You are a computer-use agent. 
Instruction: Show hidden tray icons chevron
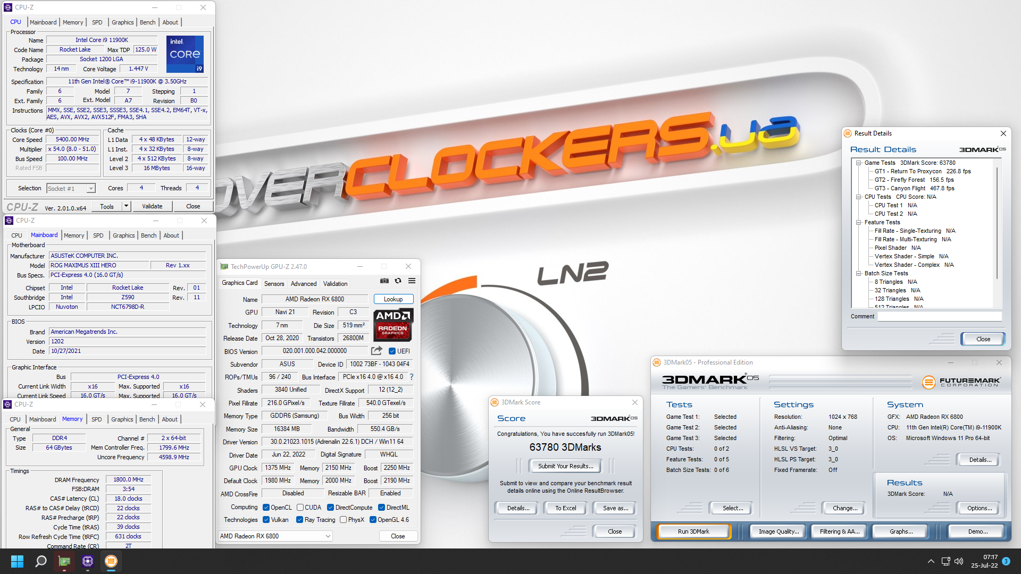(931, 561)
